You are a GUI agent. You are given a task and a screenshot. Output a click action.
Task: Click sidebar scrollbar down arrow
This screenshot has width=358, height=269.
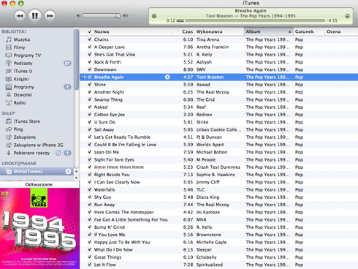[76, 178]
